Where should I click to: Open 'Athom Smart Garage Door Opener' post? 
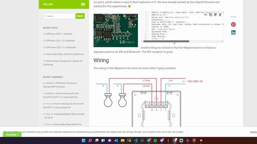point(63,63)
